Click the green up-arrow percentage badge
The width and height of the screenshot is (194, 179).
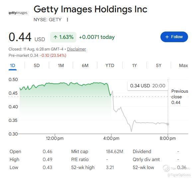pos(63,37)
